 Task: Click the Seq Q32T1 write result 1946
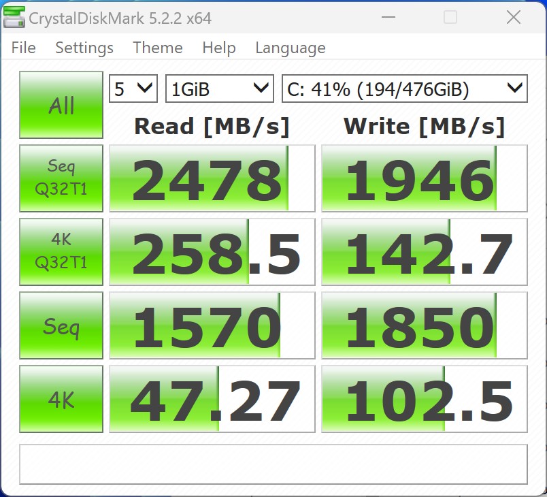(x=424, y=178)
